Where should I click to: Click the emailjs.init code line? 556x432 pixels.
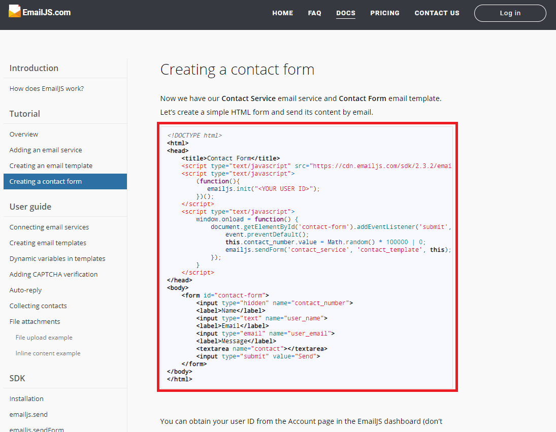point(263,189)
